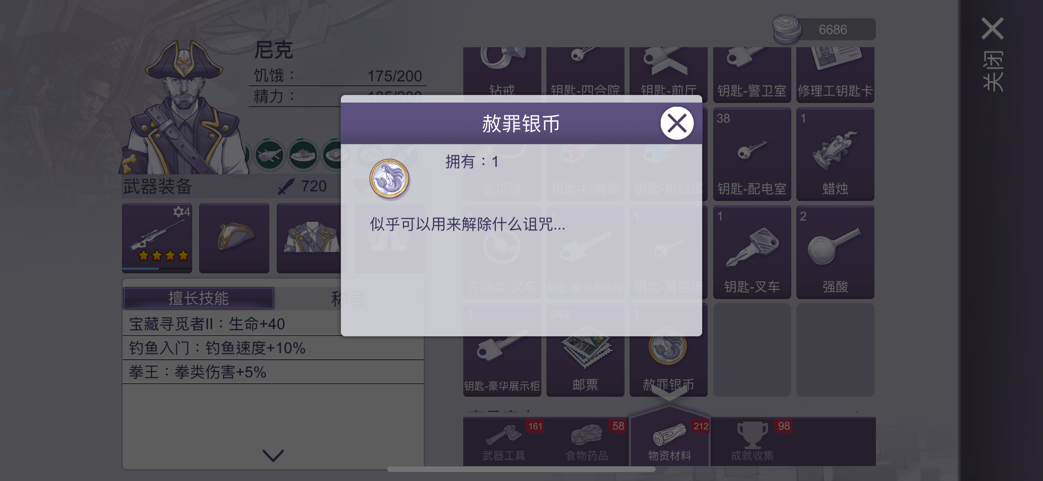1043x481 pixels.
Task: Close the panel with 关闭
Action: point(993,55)
